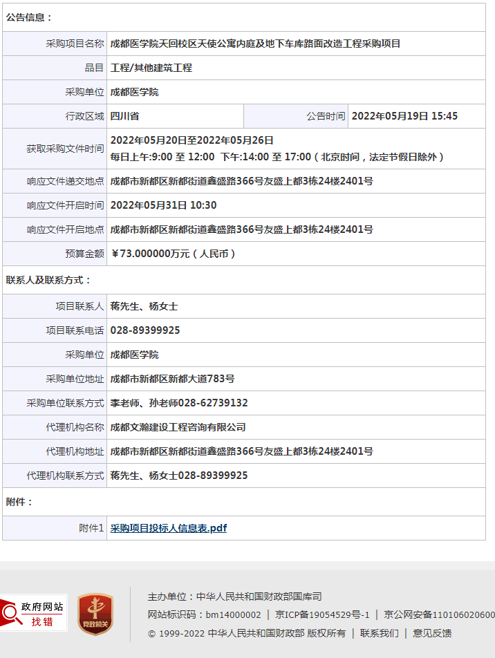
Task: Click the 采购单位 value in the 公告信息 section
Action: pyautogui.click(x=134, y=92)
